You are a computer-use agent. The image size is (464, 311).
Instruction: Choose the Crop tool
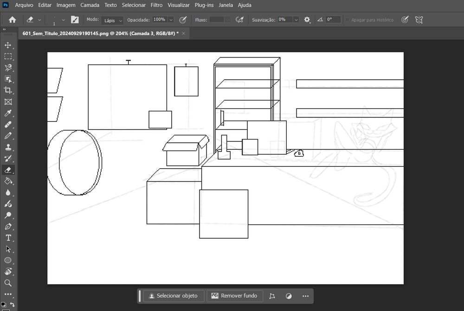pyautogui.click(x=8, y=90)
